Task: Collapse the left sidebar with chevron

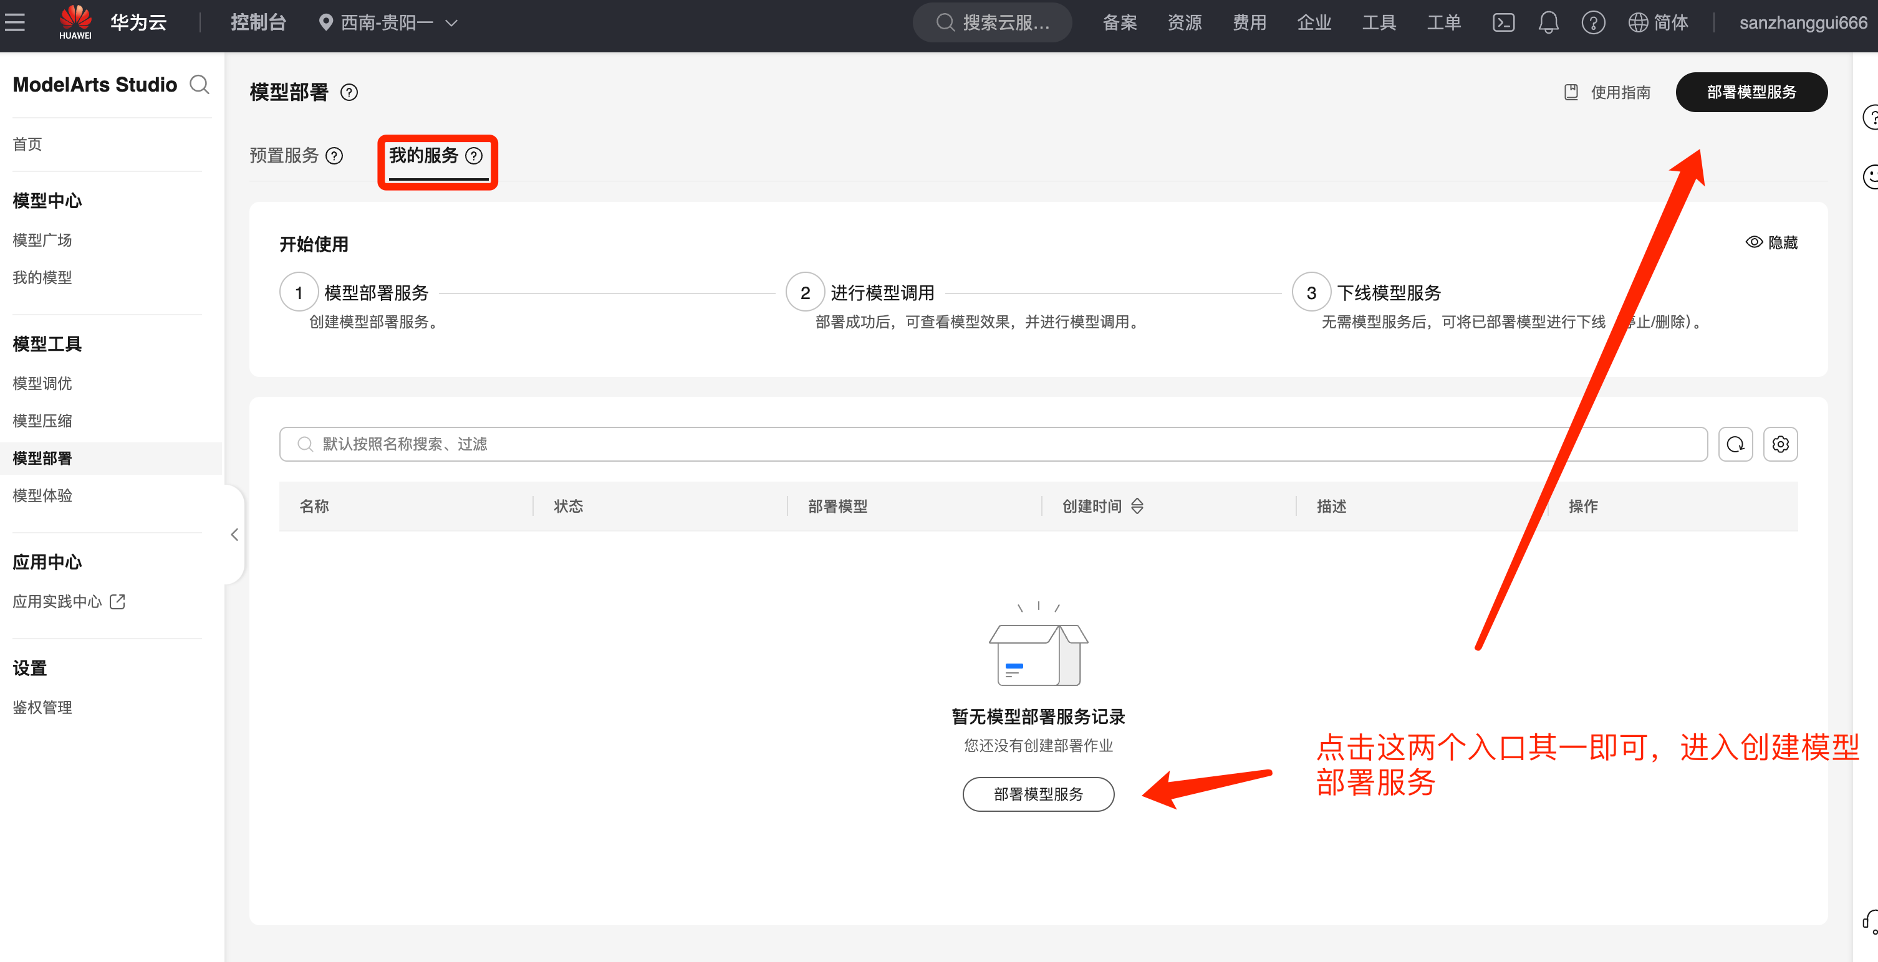Action: pos(234,534)
